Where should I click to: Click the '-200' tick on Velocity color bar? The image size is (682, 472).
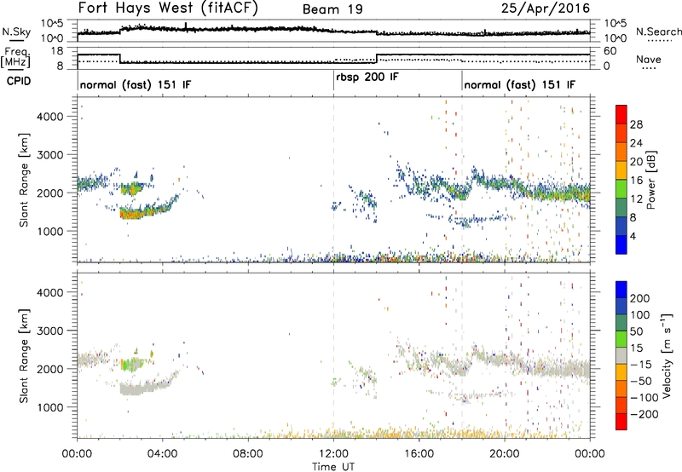tap(644, 414)
